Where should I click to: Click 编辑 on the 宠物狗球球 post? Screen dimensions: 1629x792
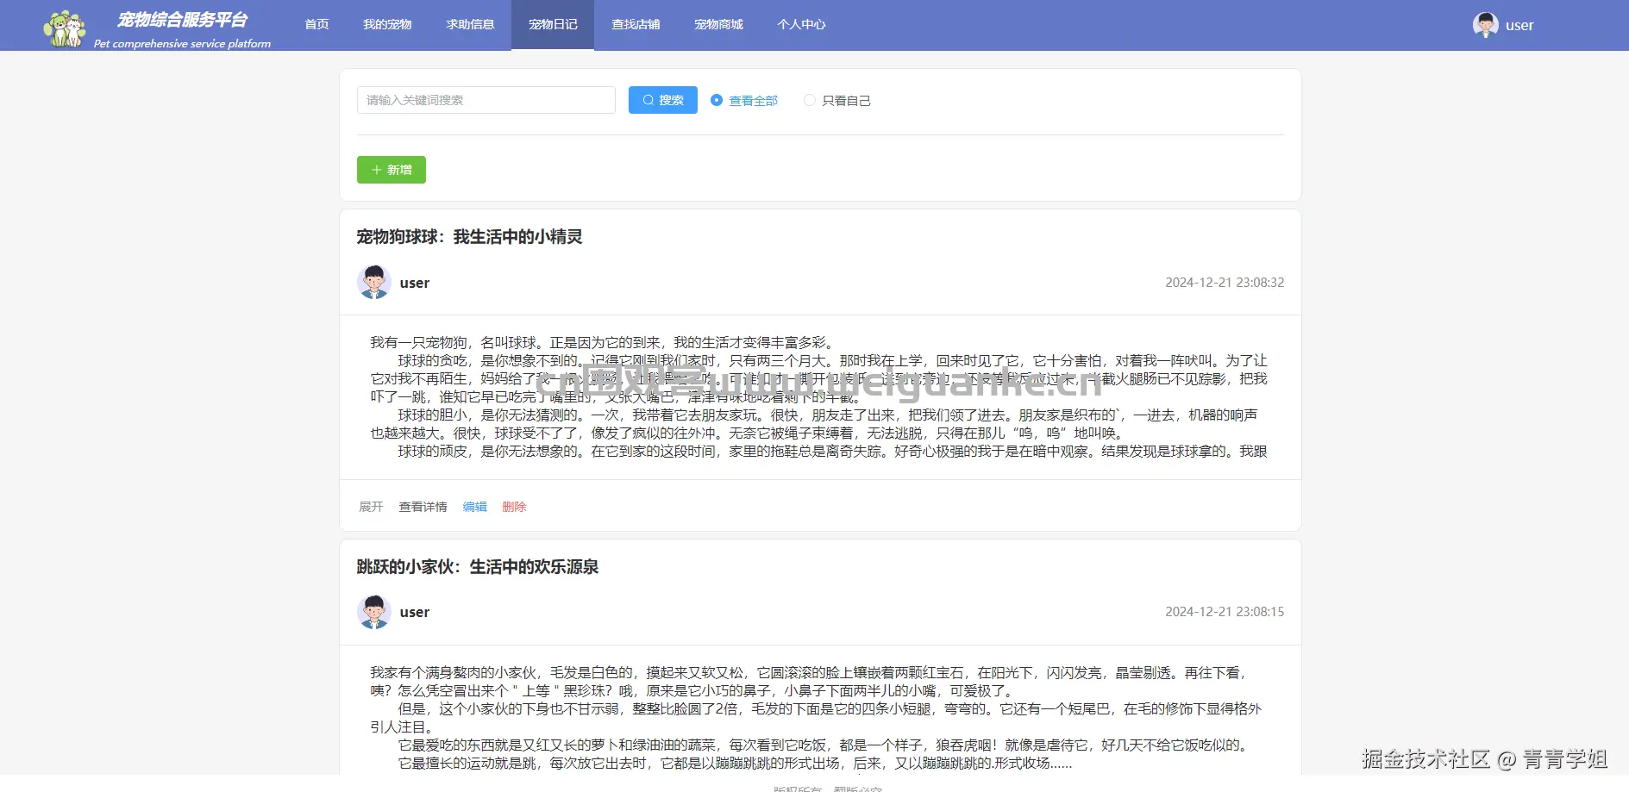click(x=475, y=507)
